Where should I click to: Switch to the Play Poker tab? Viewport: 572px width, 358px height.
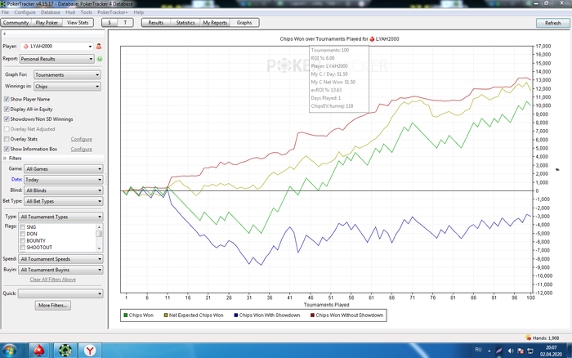pyautogui.click(x=47, y=23)
